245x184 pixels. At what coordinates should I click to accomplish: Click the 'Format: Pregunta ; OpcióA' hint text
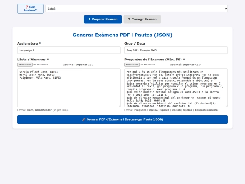click(x=171, y=110)
